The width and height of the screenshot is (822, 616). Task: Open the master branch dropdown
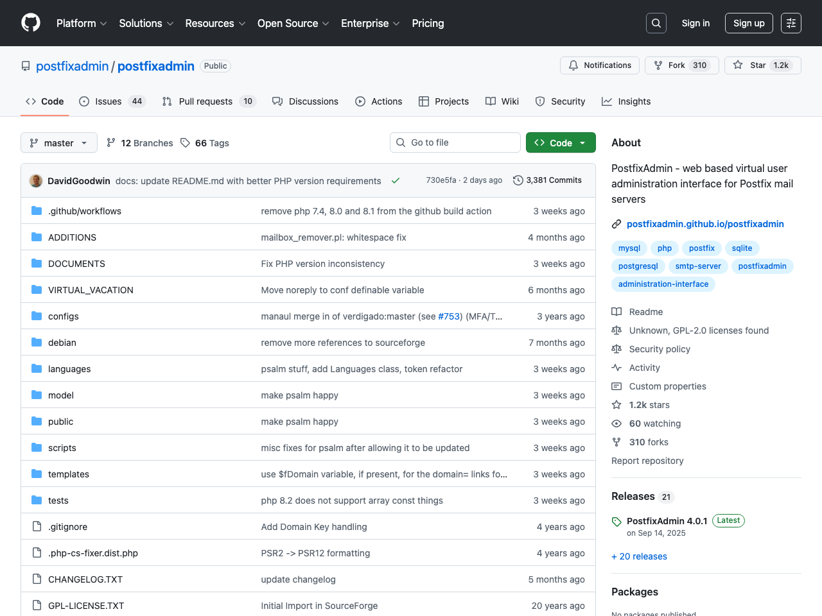point(58,142)
